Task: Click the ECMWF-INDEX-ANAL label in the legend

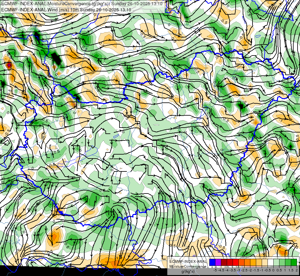Action: coord(188,262)
